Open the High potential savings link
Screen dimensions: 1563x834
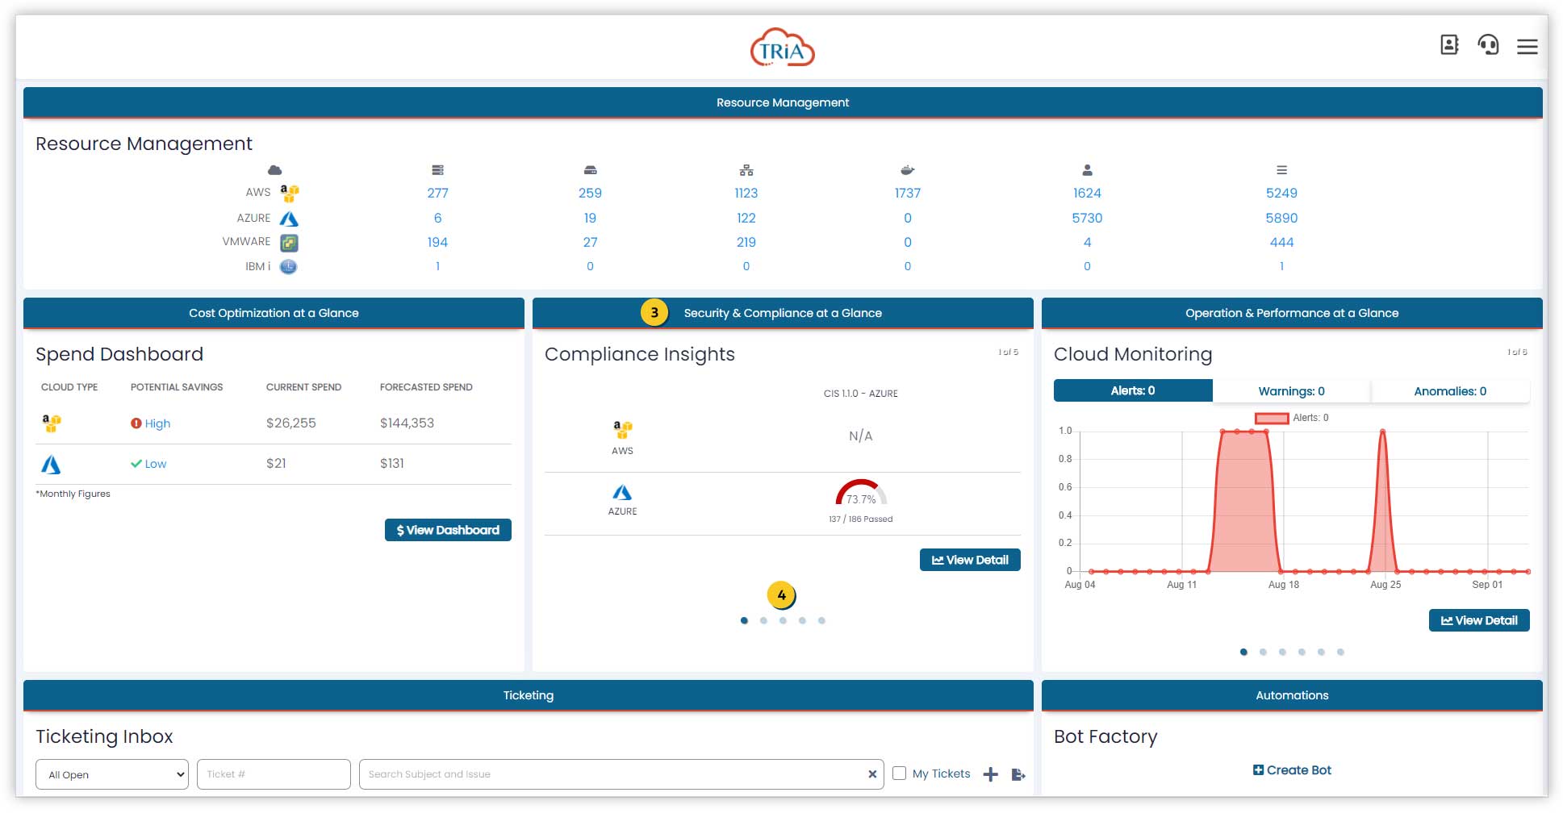tap(157, 423)
